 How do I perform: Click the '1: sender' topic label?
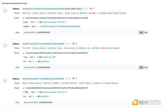coord(26,92)
